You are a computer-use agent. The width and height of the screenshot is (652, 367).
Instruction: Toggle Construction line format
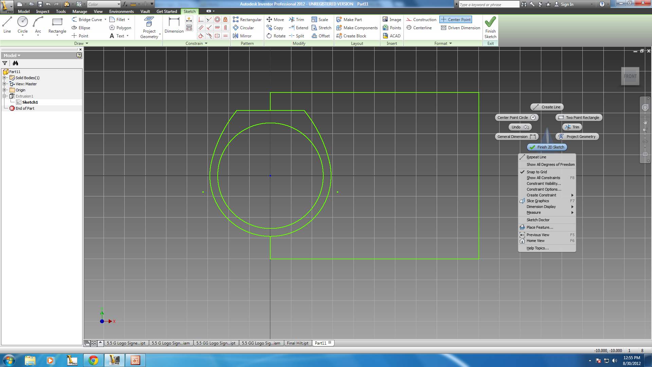click(x=421, y=19)
